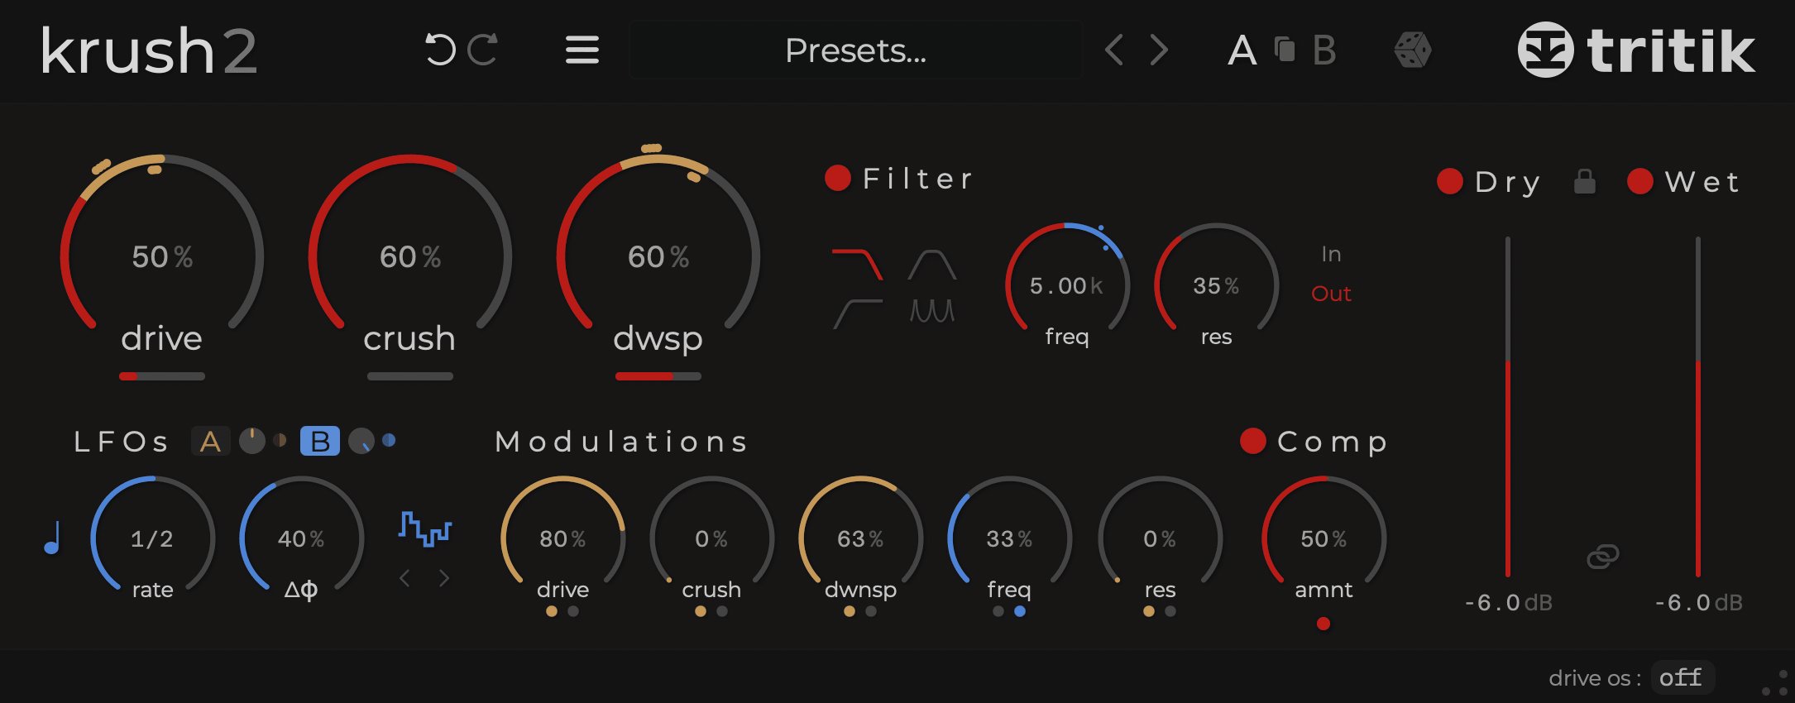1795x703 pixels.
Task: Click the LFO waveform shape icon
Action: (425, 528)
